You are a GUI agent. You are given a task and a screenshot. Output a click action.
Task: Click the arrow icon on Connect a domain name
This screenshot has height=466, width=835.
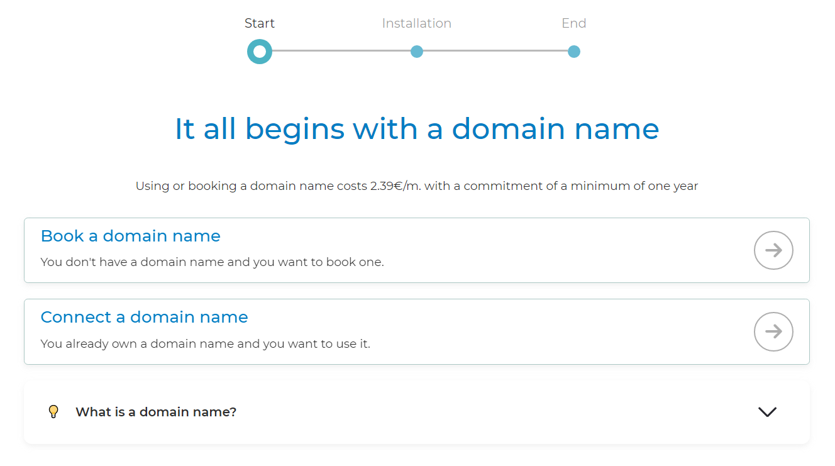773,331
